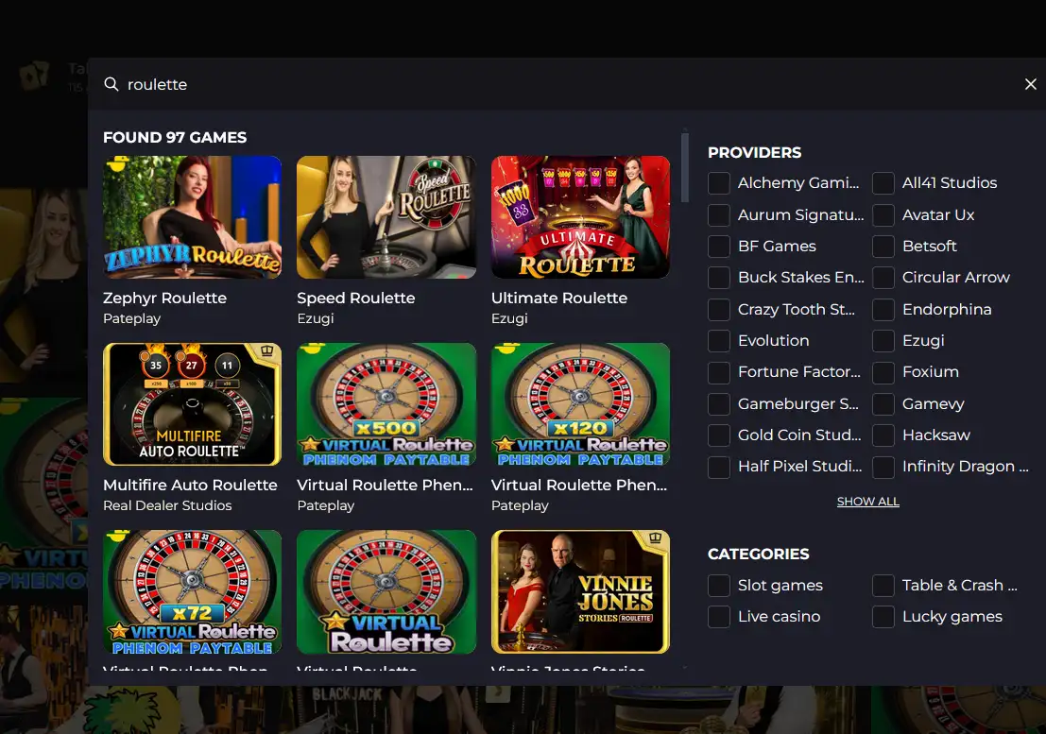Check the Hacksaw provider checkbox
The width and height of the screenshot is (1046, 734).
[x=883, y=435]
